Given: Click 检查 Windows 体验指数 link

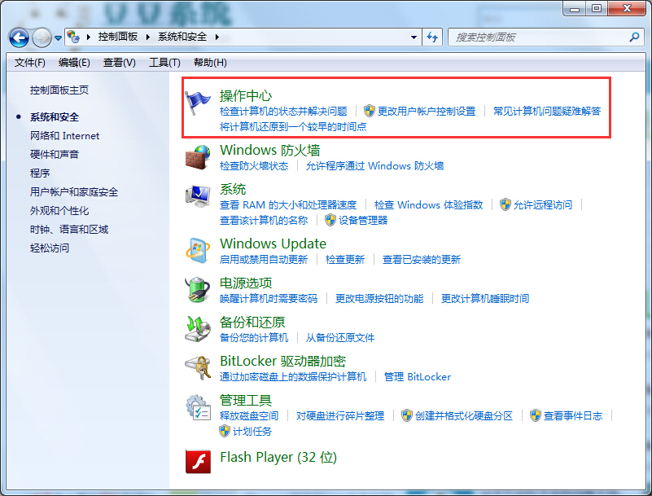Looking at the screenshot, I should (x=428, y=205).
